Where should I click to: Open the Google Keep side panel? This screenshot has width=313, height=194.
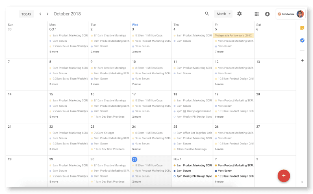(x=302, y=28)
